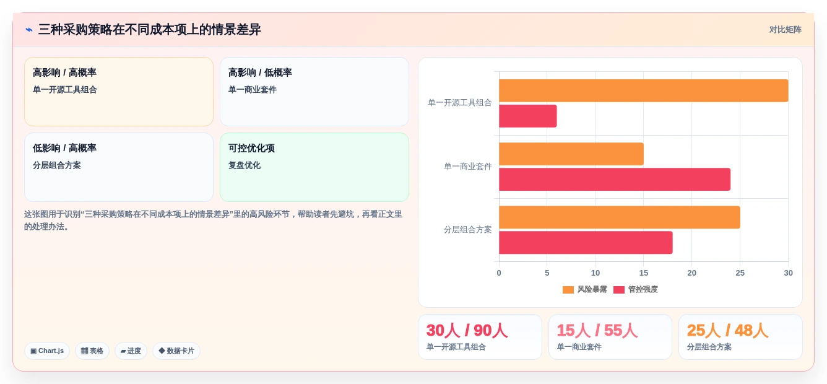Toggle the 风险暴露 legend item

585,289
